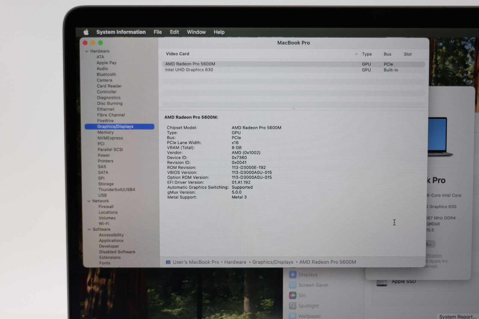
Task: Select Printers in sidebar
Action: click(x=106, y=161)
